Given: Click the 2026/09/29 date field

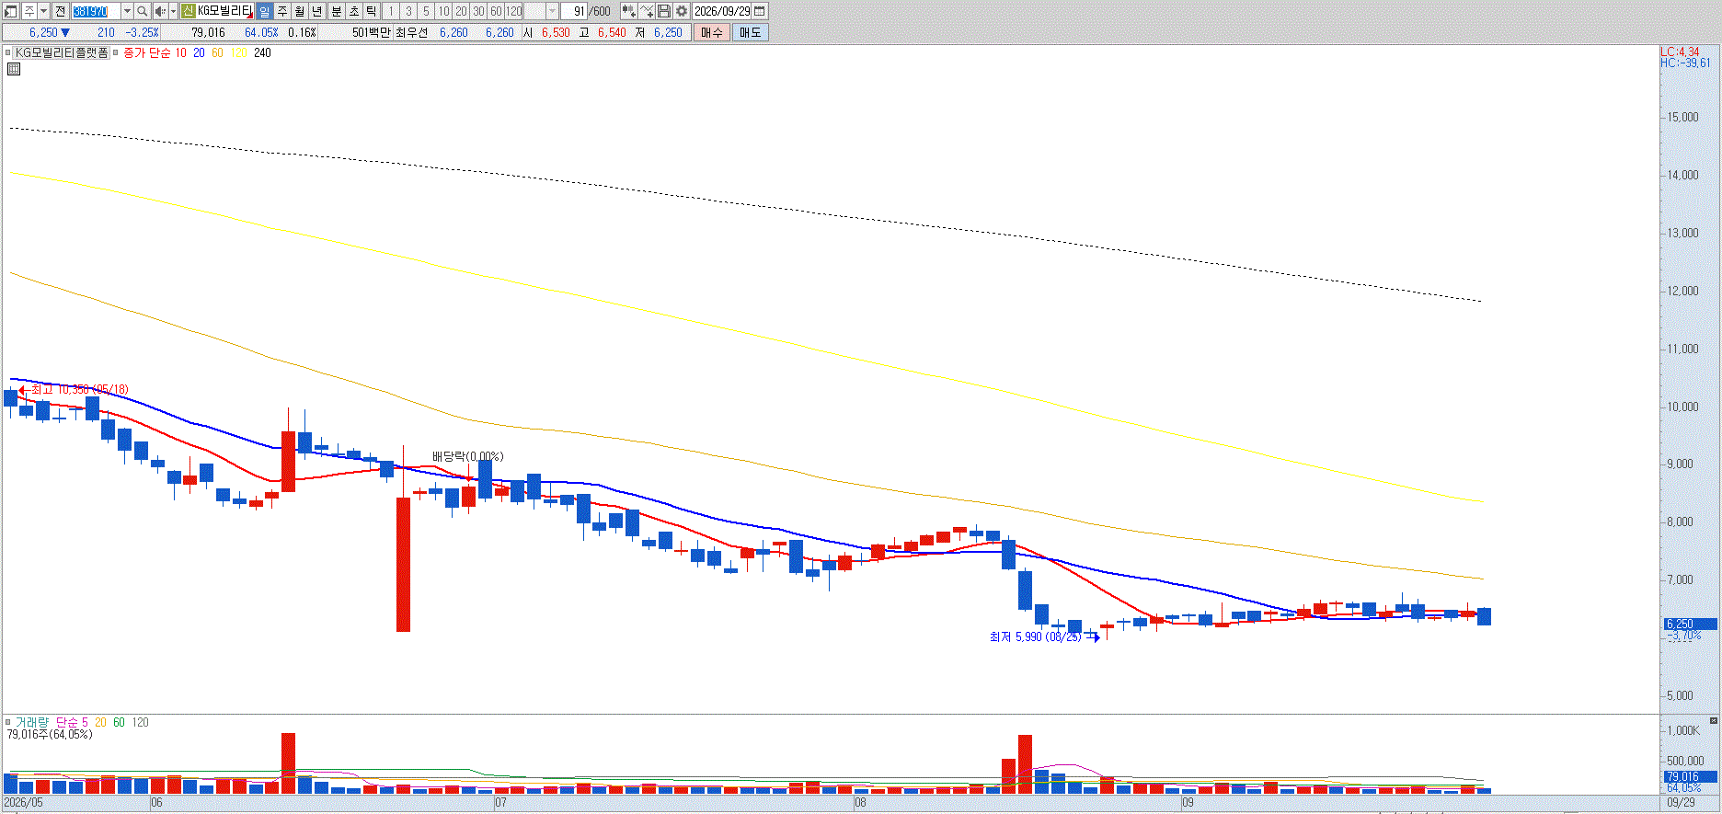Looking at the screenshot, I should pyautogui.click(x=722, y=11).
